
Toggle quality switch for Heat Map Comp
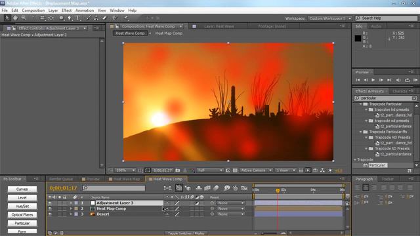[177, 208]
